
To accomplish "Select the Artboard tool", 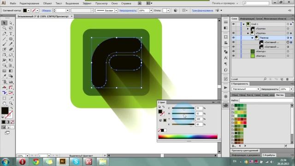I will pos(4,98).
